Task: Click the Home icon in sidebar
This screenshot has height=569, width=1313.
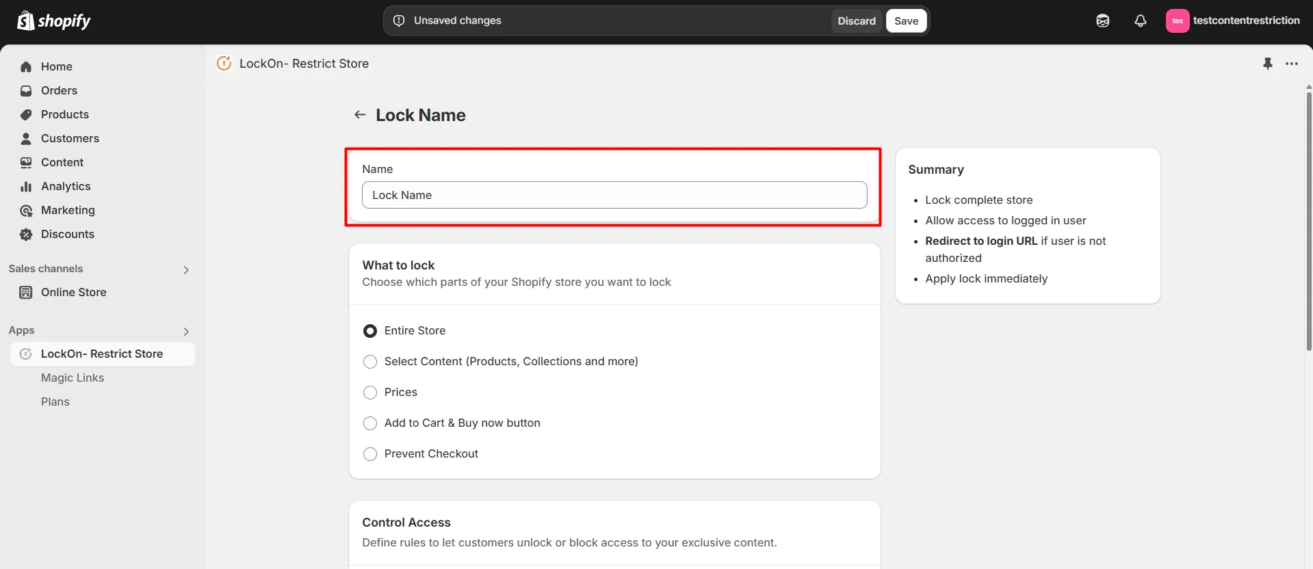Action: [26, 66]
